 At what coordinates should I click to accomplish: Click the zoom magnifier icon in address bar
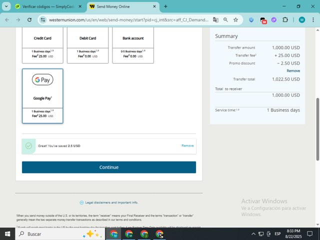pyautogui.click(x=225, y=20)
